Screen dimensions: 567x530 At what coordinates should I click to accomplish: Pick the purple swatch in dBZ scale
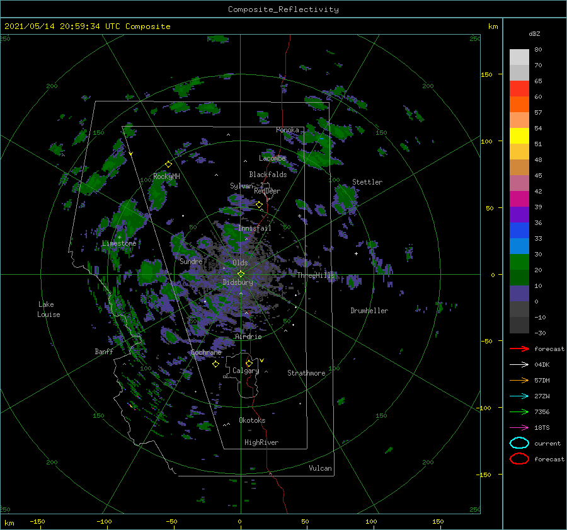[519, 214]
